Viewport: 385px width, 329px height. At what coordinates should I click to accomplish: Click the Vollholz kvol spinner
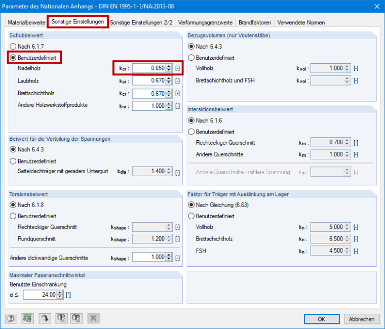pyautogui.click(x=347, y=68)
